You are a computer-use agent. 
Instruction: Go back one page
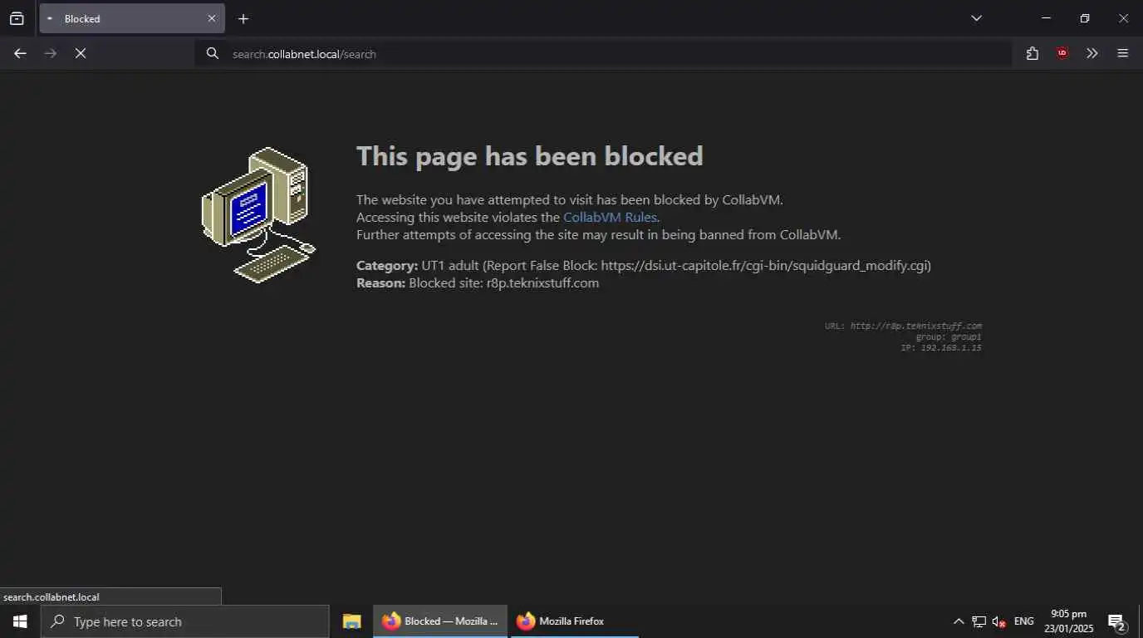20,53
